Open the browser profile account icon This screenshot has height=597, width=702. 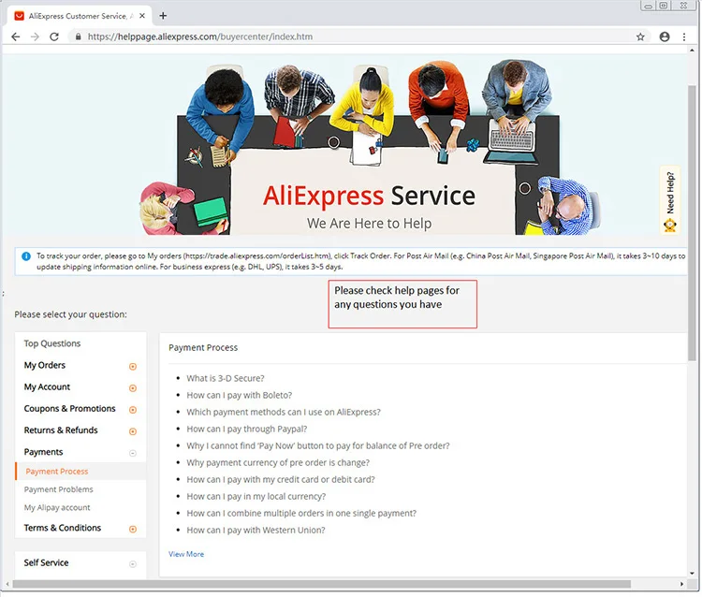tap(665, 36)
